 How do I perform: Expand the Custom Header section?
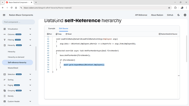click(x=30, y=101)
